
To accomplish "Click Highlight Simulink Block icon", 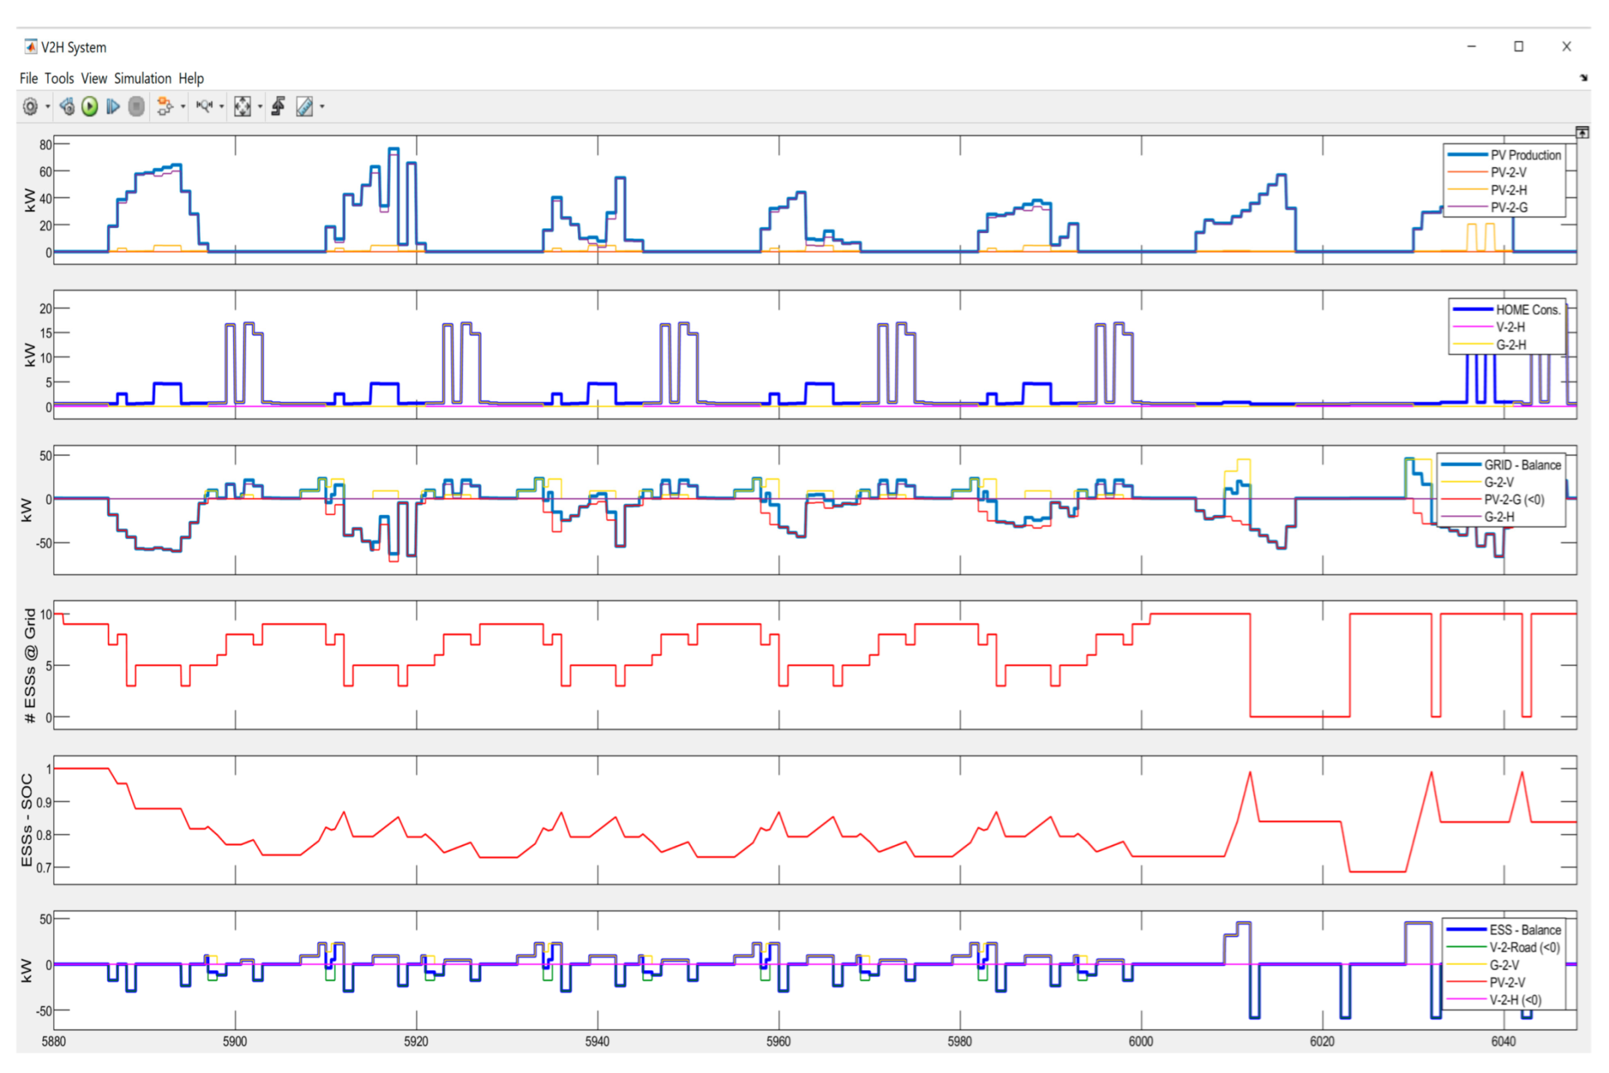I will [x=164, y=107].
